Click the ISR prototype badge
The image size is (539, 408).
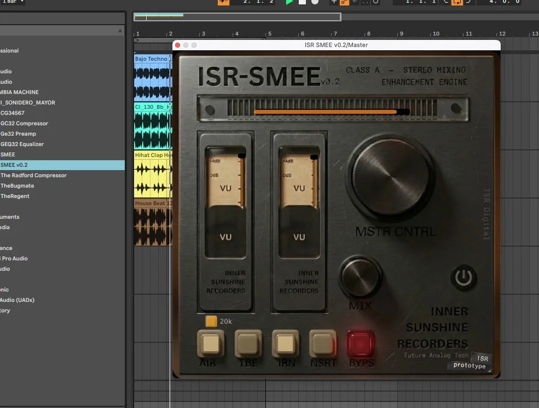470,362
